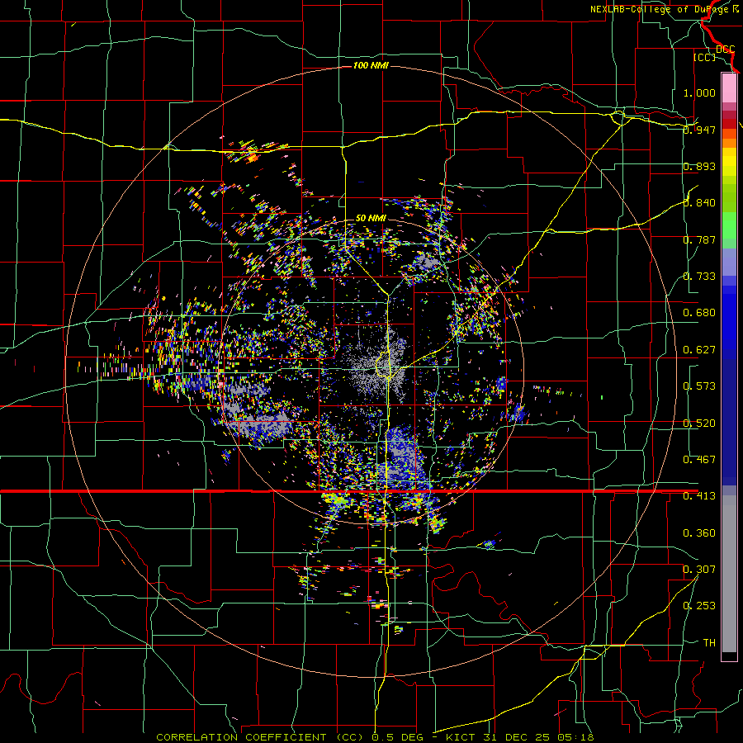Click the 0.680 color scale label
The width and height of the screenshot is (743, 743).
point(699,312)
